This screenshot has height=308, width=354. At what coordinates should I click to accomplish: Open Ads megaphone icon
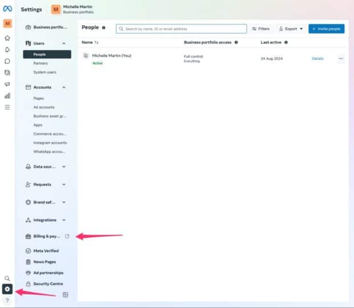pos(7,84)
